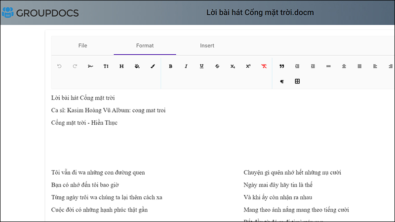Screen dimensions: 395x222
Task: Toggle superscript formatting
Action: pos(248,66)
